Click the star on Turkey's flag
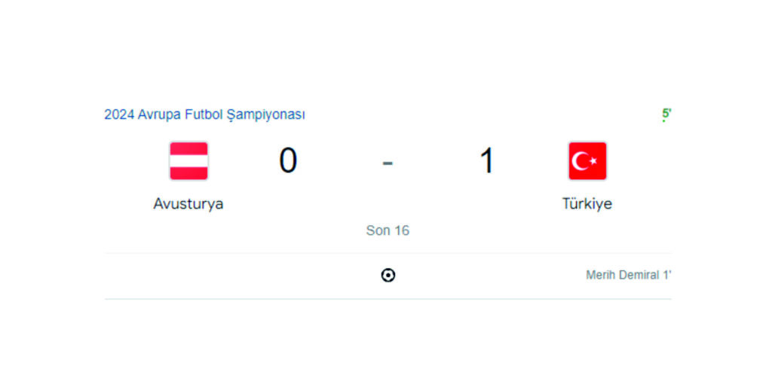Screen dimensions: 772x387 594,160
